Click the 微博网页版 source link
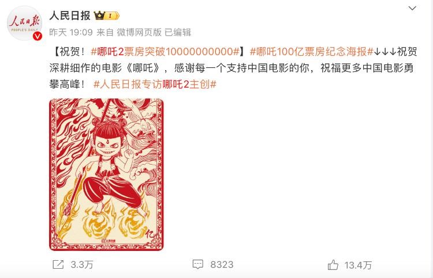The image size is (433, 278). pyautogui.click(x=139, y=32)
